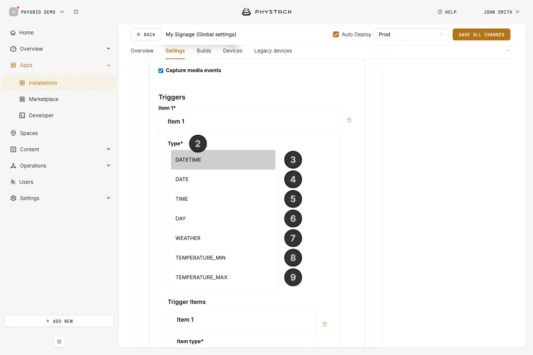Collapse the sidebar with the bottom menu icon
Screen dimensions: 533x355
(x=59, y=342)
